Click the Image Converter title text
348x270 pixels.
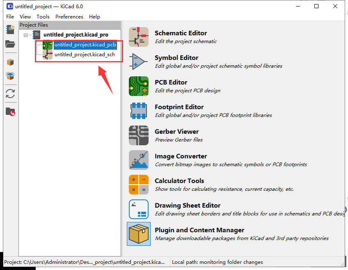[181, 156]
